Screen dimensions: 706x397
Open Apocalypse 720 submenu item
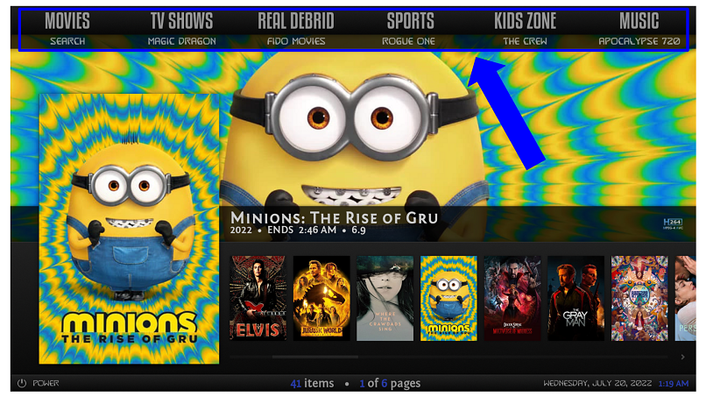639,41
